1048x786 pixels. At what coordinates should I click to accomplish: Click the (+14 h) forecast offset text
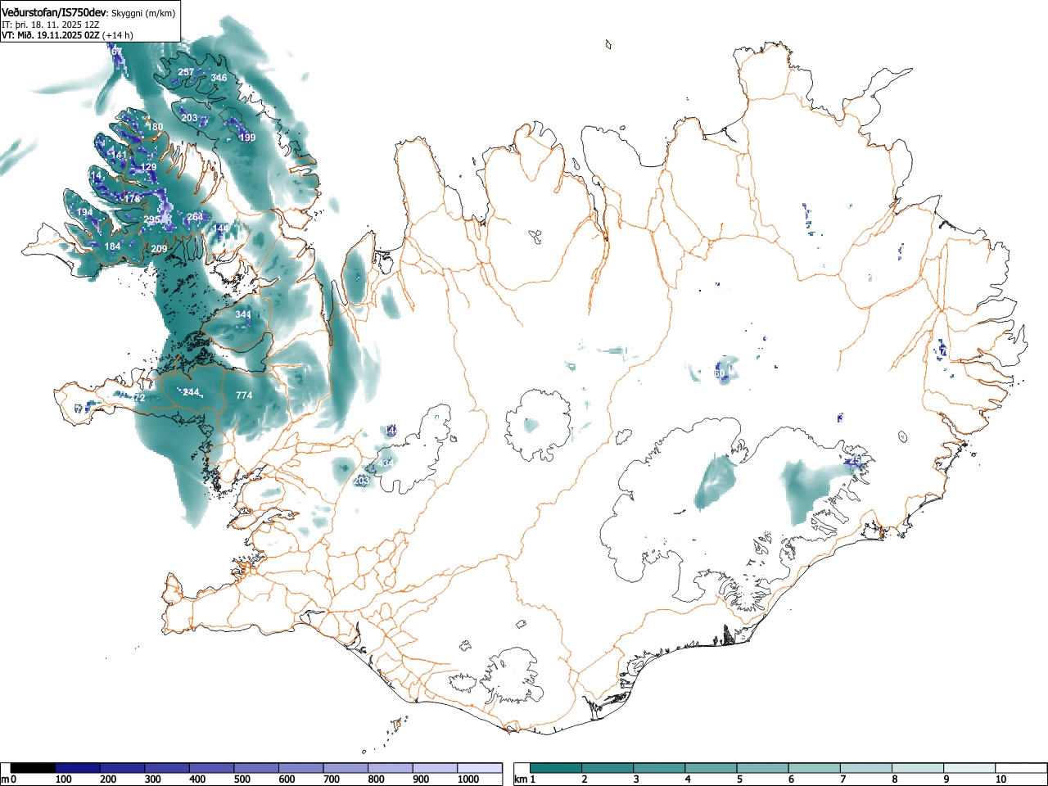(118, 35)
